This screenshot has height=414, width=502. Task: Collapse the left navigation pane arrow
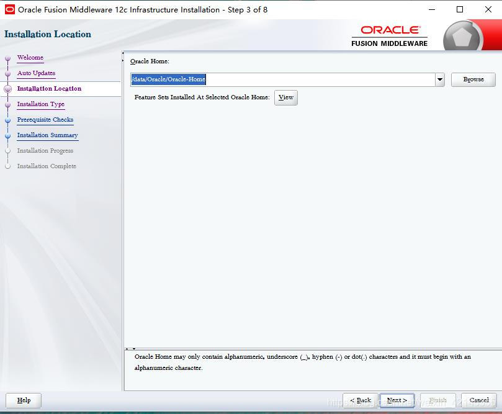coord(123,53)
